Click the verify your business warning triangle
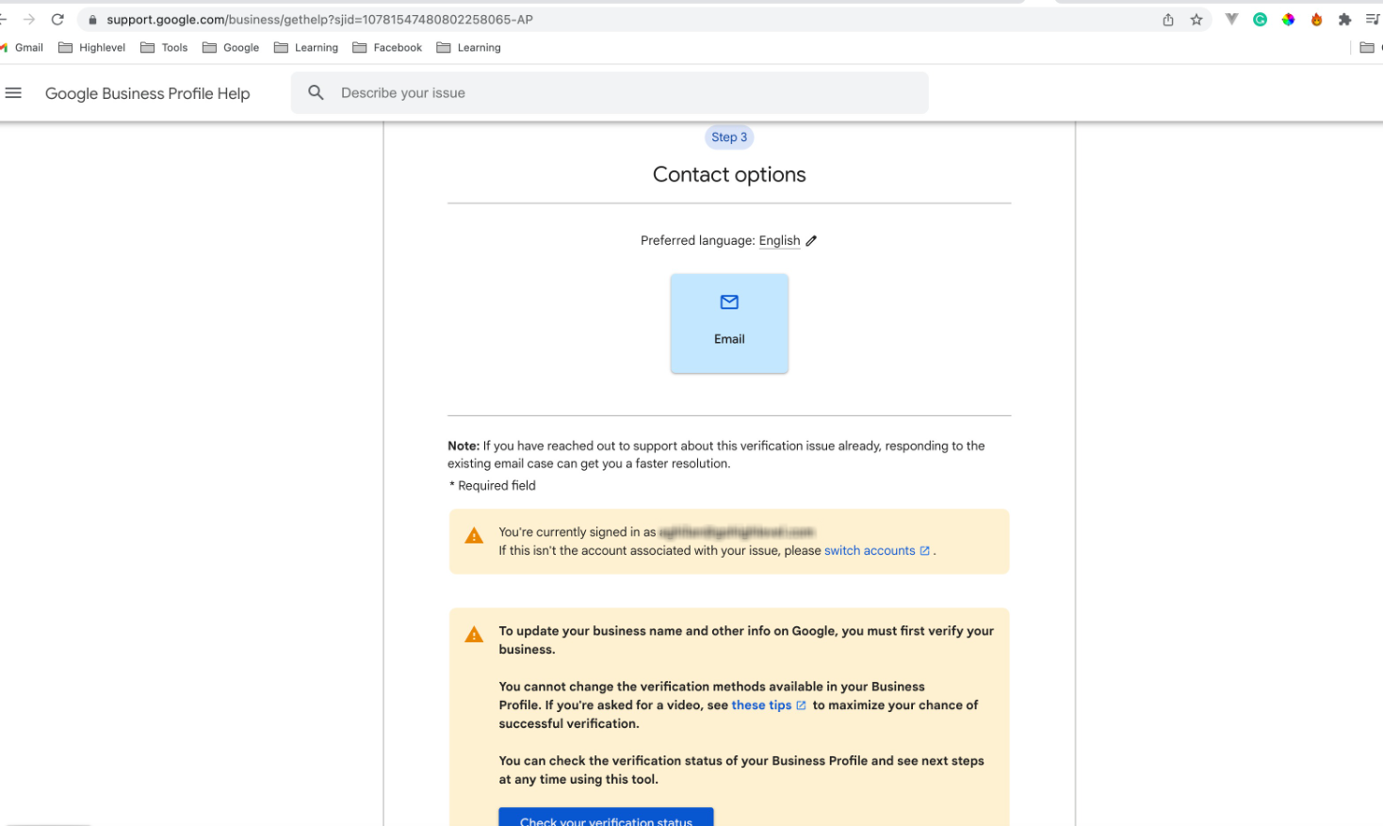Screen dimensions: 1383x826 474,635
